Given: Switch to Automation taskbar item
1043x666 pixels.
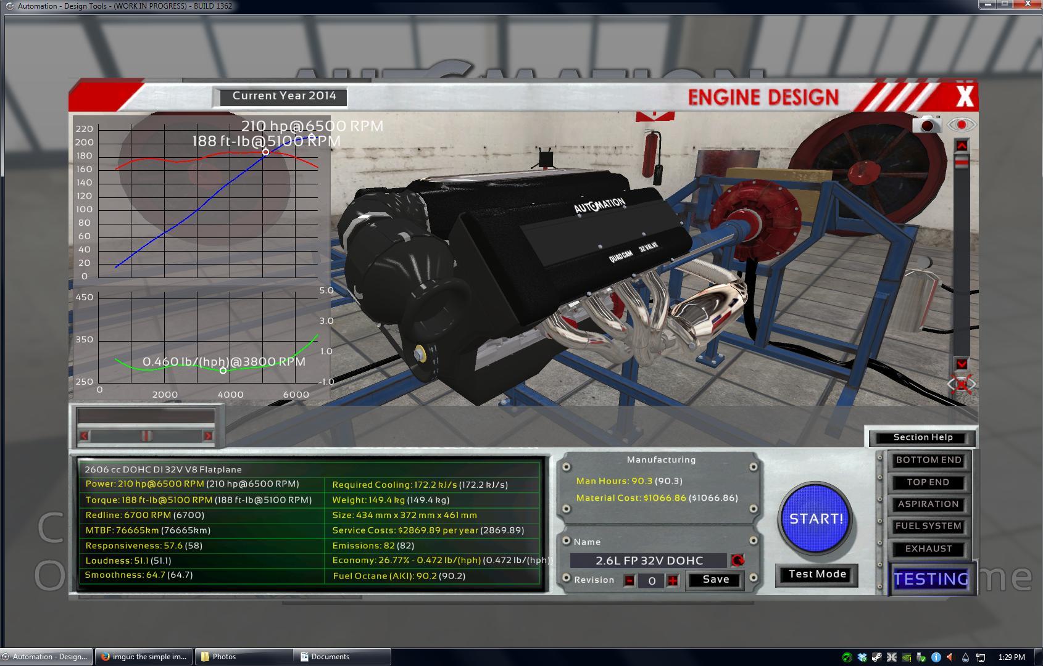Looking at the screenshot, I should click(x=47, y=657).
